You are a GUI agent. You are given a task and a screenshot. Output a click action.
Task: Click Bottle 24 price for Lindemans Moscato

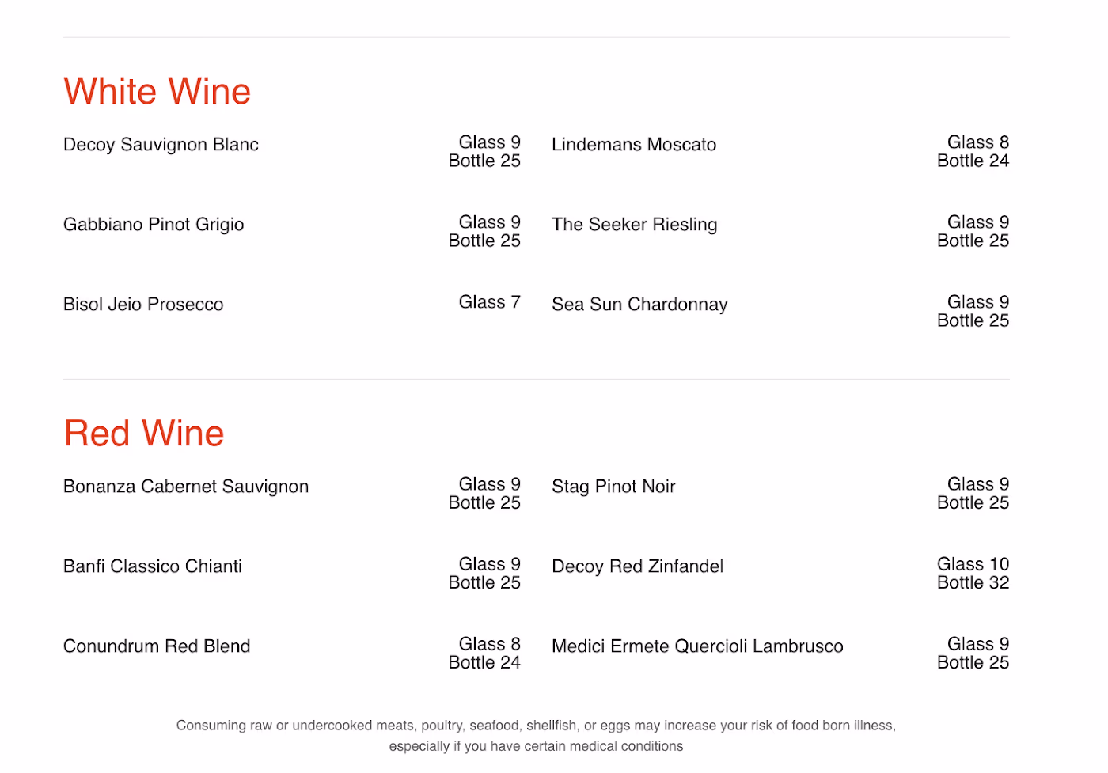click(973, 161)
